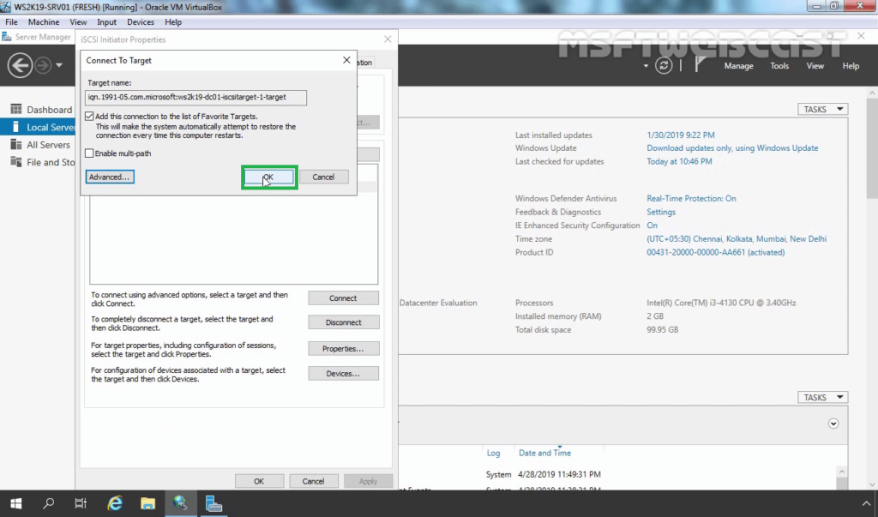The height and width of the screenshot is (517, 878).
Task: Open VirtualBox Input menu
Action: (106, 21)
